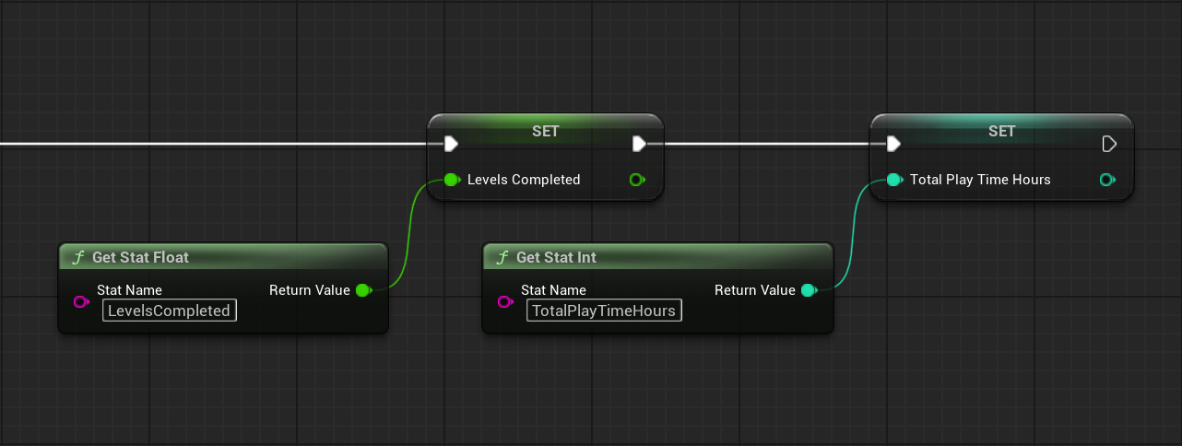Click teal Total Play Time Hours input pin
The width and height of the screenshot is (1182, 446).
pyautogui.click(x=893, y=180)
